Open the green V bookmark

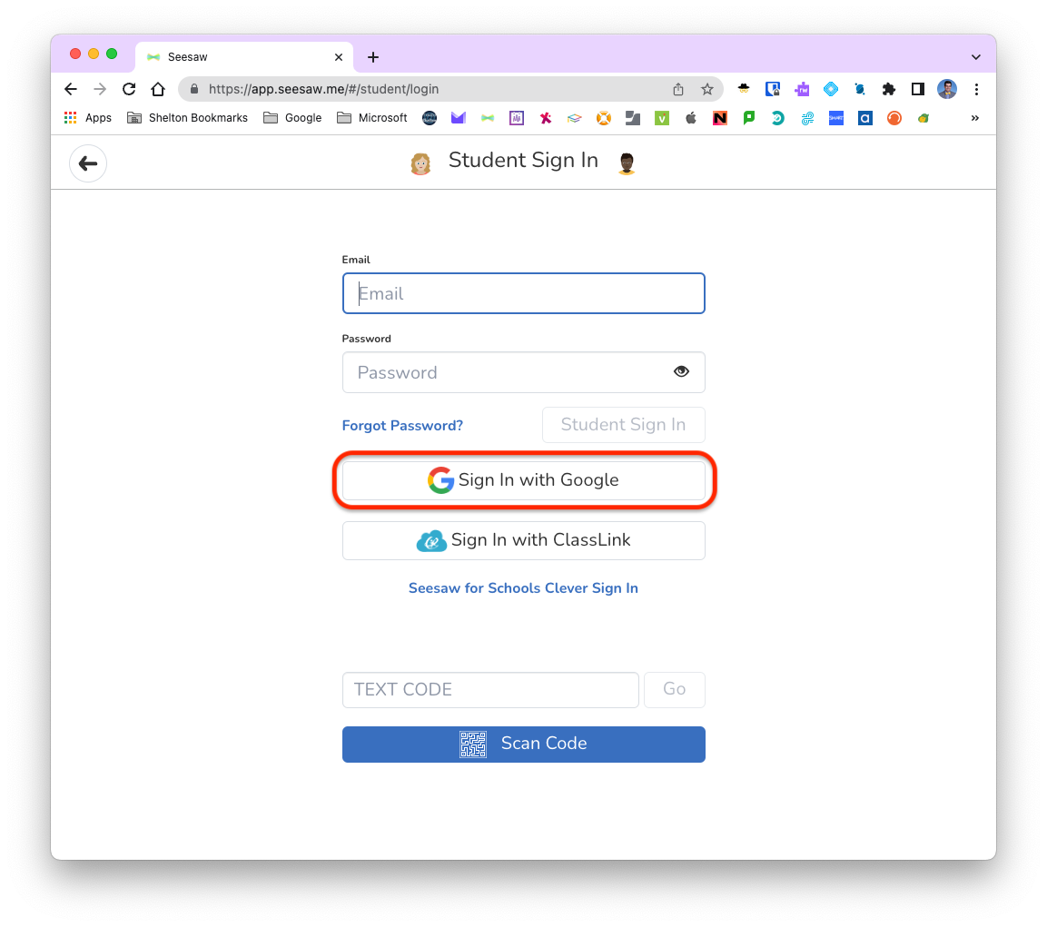tap(662, 118)
